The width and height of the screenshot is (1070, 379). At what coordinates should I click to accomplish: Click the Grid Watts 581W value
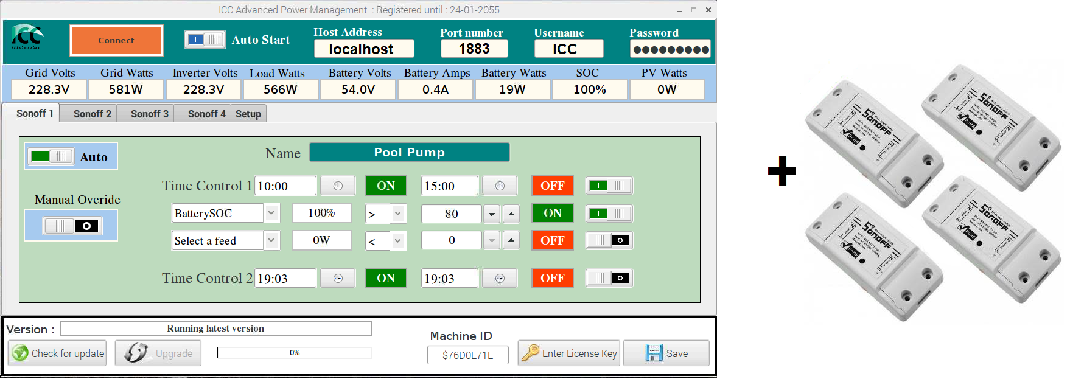click(x=126, y=89)
